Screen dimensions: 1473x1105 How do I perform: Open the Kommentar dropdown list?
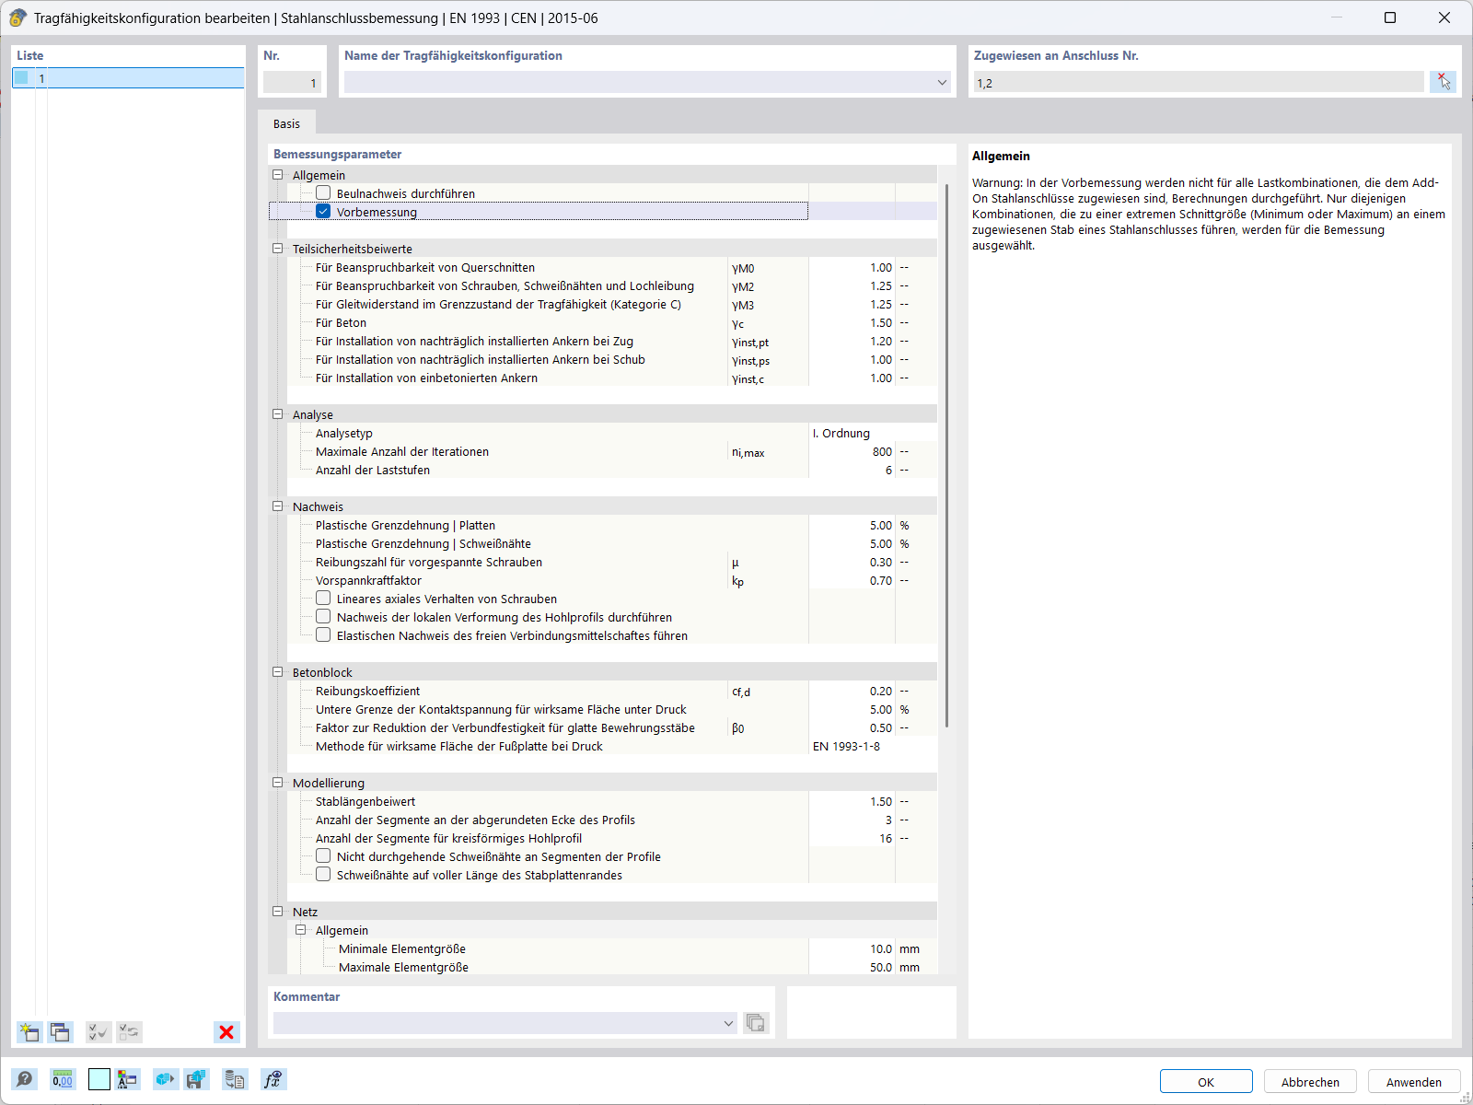pos(728,1023)
